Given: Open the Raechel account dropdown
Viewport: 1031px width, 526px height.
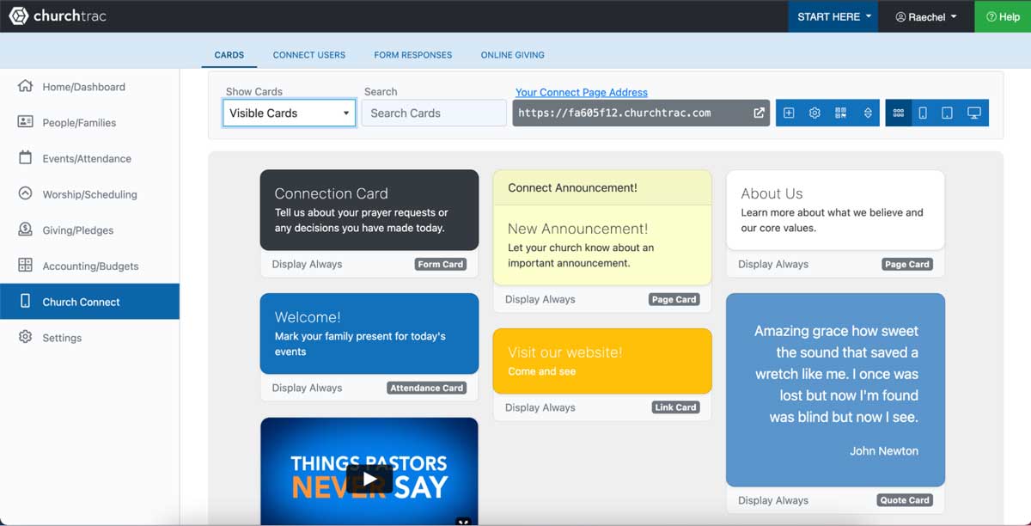Looking at the screenshot, I should pos(926,15).
